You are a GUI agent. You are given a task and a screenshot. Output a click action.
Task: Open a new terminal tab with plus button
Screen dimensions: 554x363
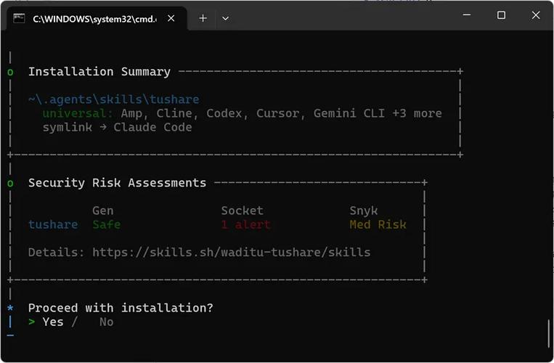[203, 18]
